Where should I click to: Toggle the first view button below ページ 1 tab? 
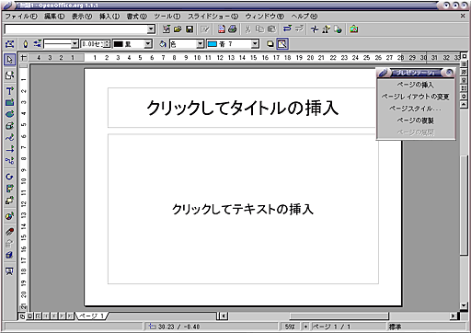click(x=22, y=316)
